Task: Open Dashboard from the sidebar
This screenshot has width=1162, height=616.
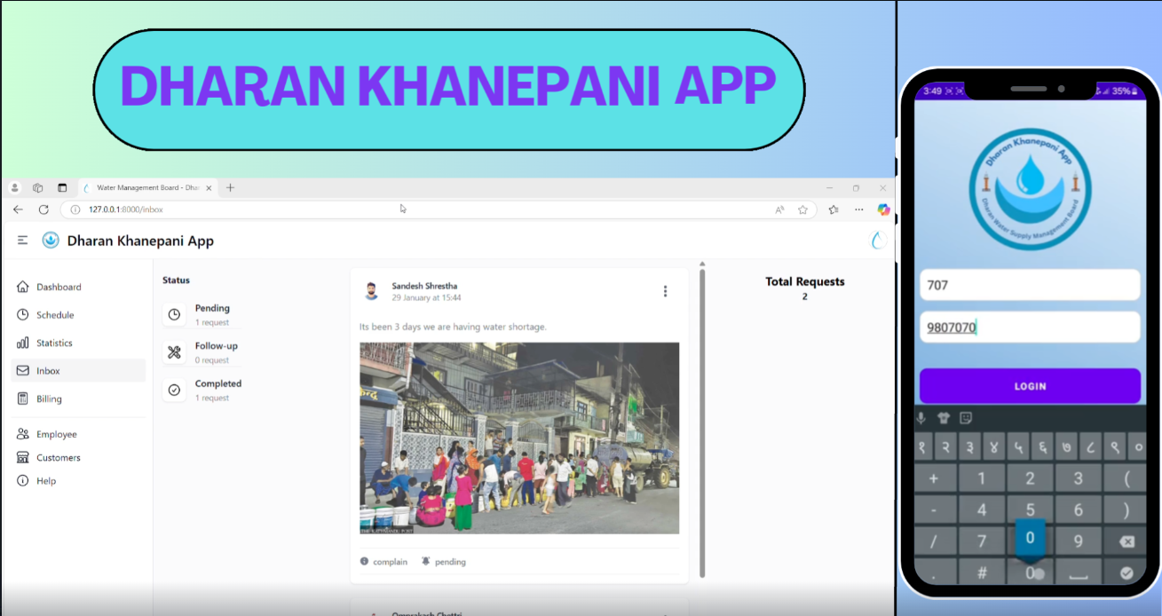Action: pos(59,288)
